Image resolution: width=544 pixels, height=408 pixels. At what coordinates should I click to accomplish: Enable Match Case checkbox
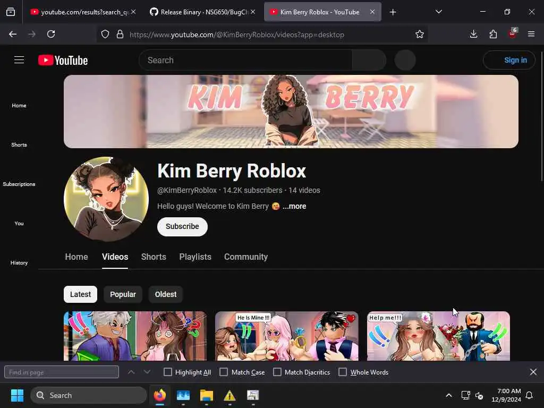coord(224,372)
